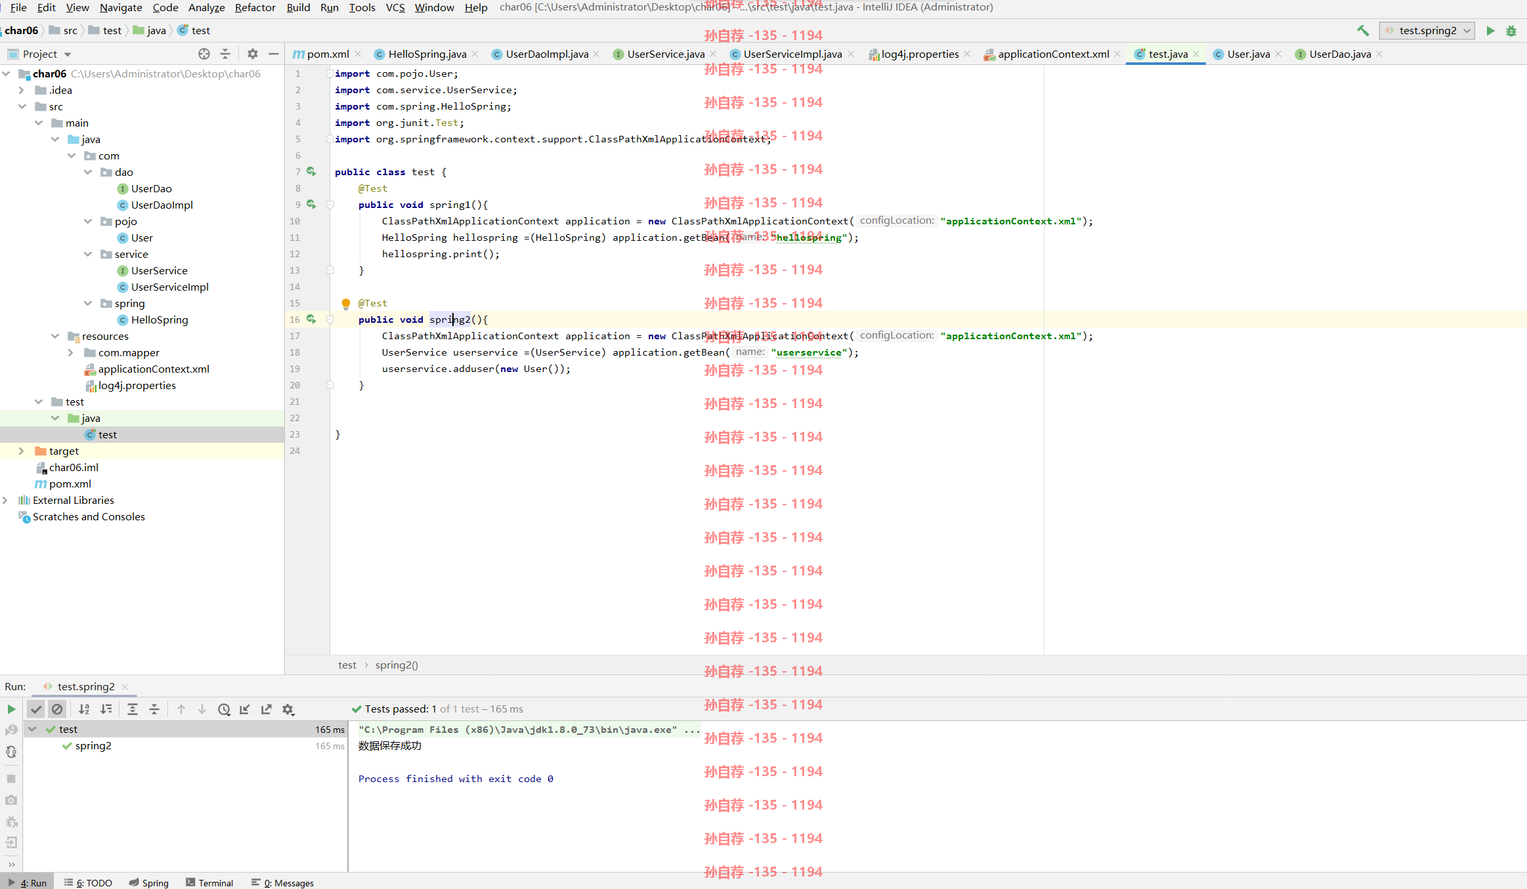Expand all test results
Viewport: 1527px width, 889px height.
[x=133, y=709]
